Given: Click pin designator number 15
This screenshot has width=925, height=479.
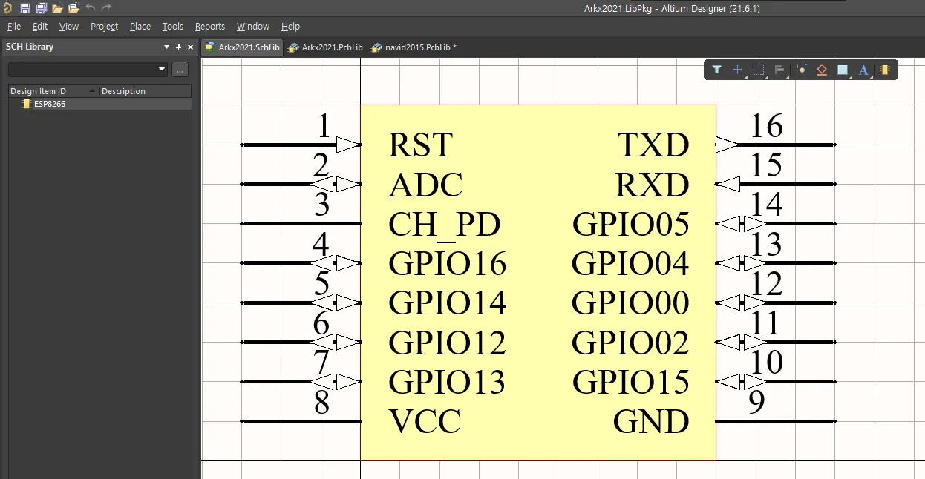Looking at the screenshot, I should pyautogui.click(x=765, y=165).
